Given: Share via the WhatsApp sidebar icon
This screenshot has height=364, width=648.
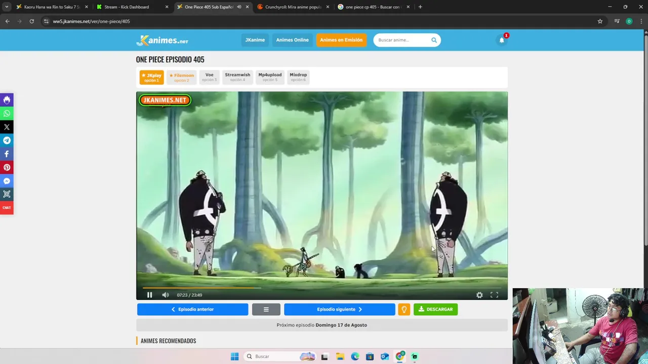Looking at the screenshot, I should point(7,114).
